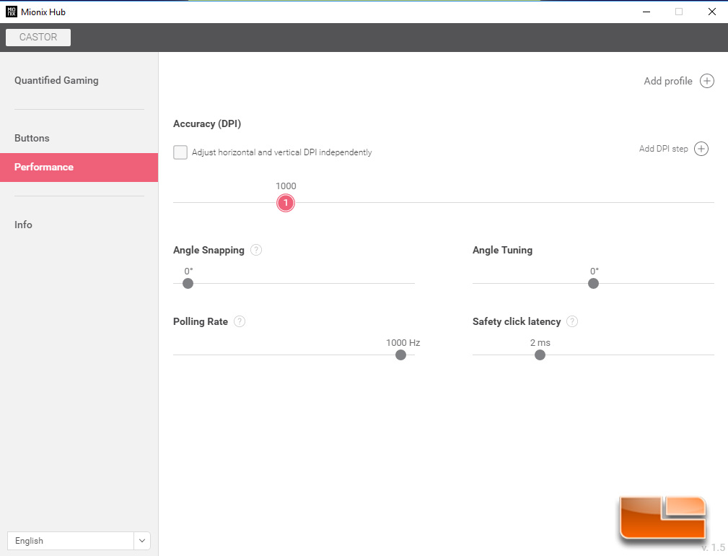Viewport: 728px width, 556px height.
Task: Go to the Info section
Action: [23, 225]
